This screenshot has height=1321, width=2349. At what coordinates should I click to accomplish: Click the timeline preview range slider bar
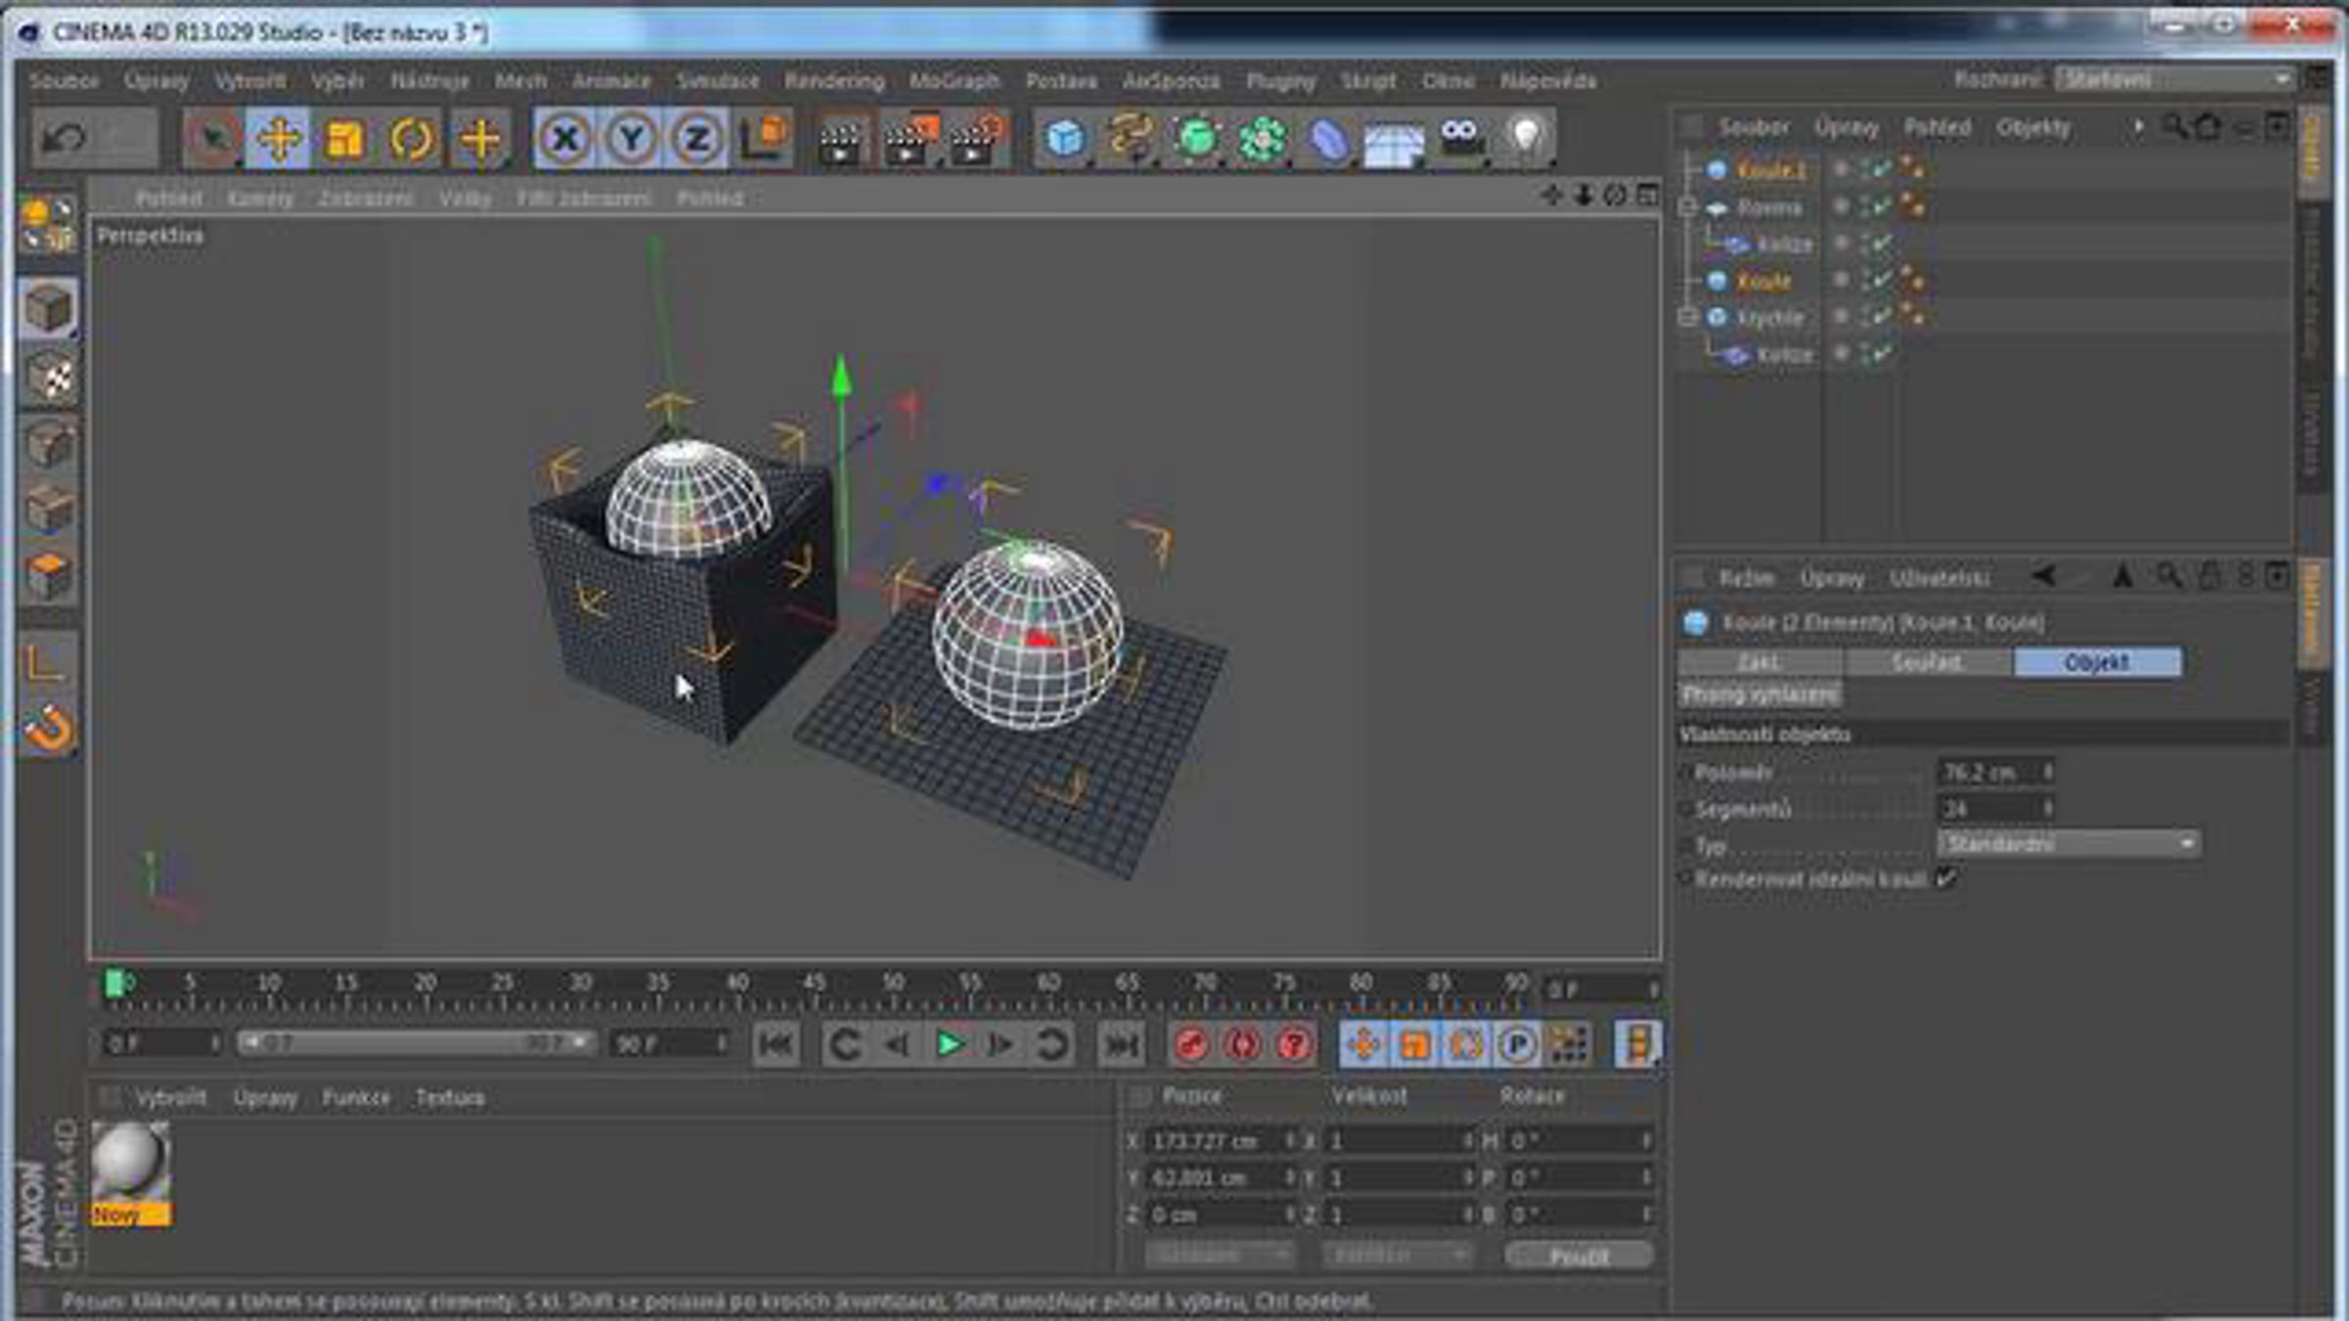pos(416,1043)
